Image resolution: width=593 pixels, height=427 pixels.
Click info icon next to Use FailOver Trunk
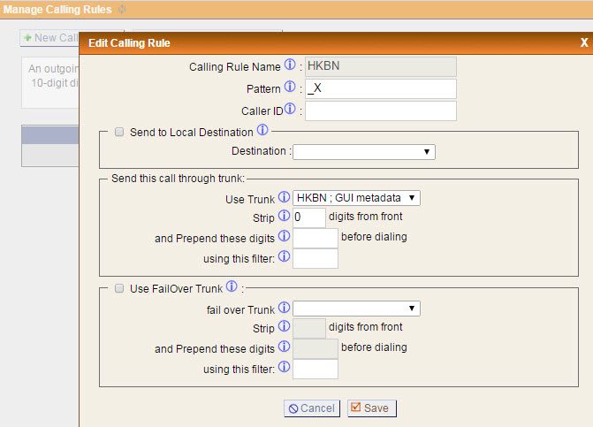click(x=232, y=286)
